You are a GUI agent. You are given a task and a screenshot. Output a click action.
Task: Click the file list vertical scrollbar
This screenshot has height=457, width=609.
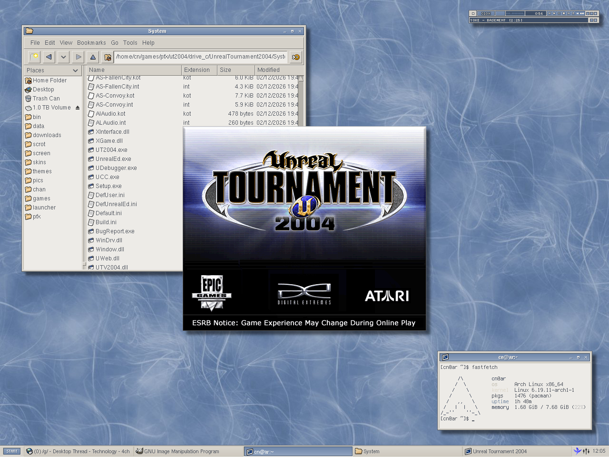pos(301,101)
